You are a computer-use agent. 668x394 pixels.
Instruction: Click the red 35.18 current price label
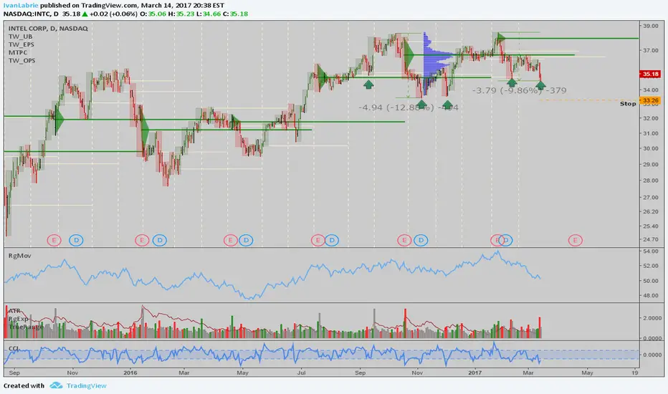[650, 74]
